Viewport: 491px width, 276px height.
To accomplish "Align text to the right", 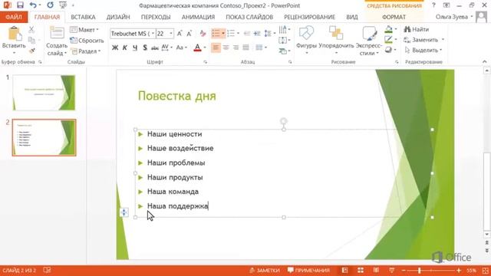I will pyautogui.click(x=236, y=48).
